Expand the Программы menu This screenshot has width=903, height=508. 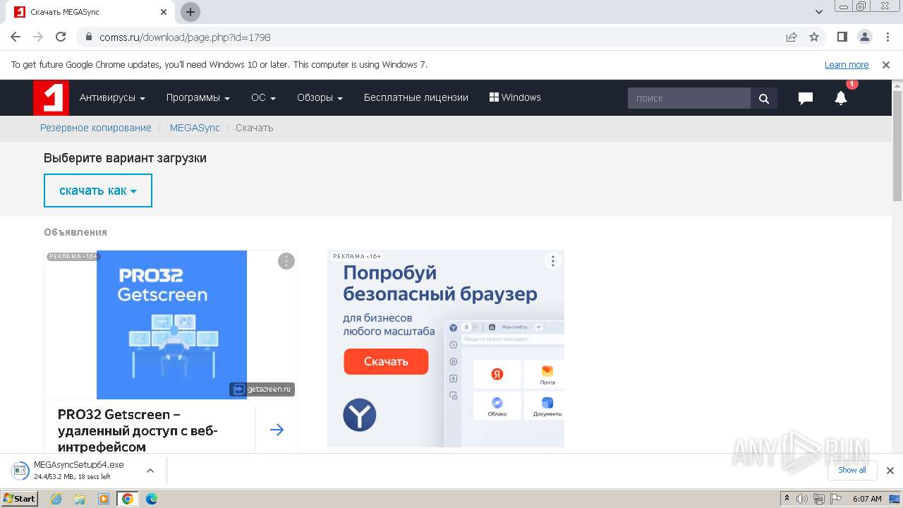point(198,98)
